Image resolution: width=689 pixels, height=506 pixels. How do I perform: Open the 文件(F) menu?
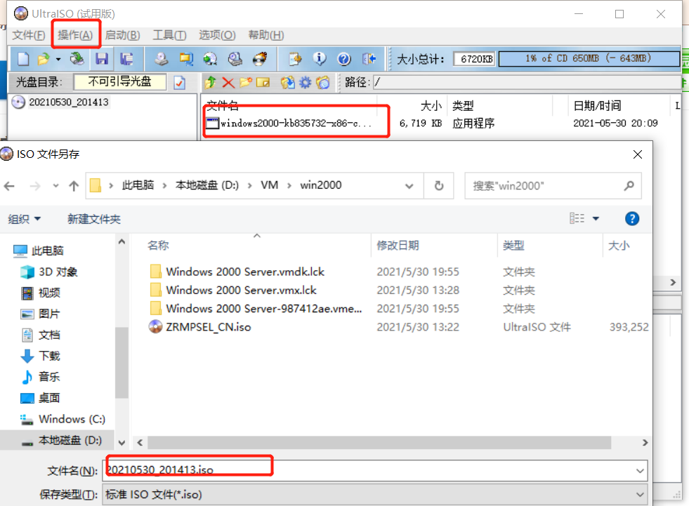(29, 35)
